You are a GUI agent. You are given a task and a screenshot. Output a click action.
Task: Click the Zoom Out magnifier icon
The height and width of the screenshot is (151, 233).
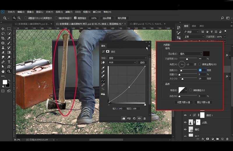[x=19, y=18]
